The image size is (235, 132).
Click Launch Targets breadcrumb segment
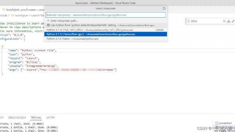(x=38, y=16)
